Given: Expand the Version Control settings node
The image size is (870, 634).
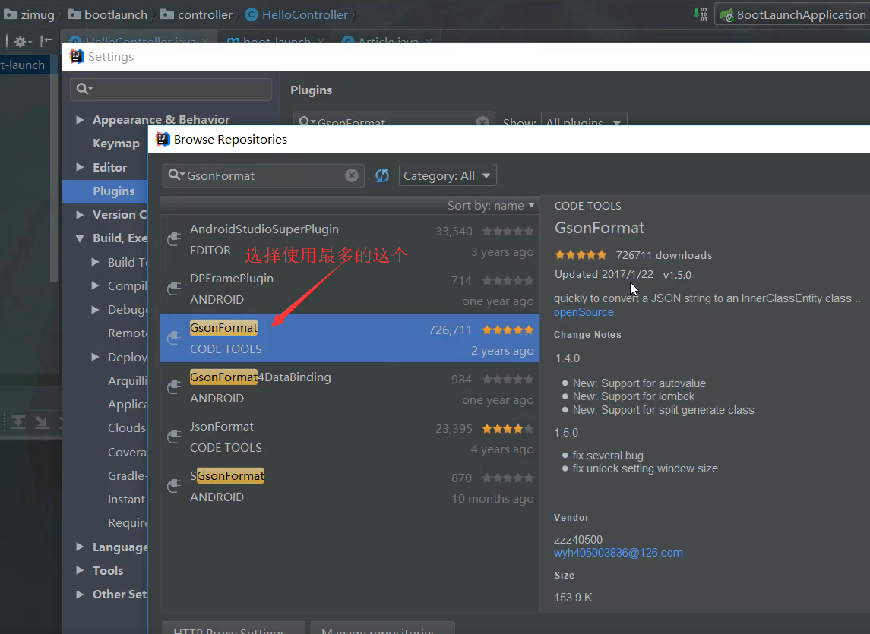Looking at the screenshot, I should pos(80,214).
